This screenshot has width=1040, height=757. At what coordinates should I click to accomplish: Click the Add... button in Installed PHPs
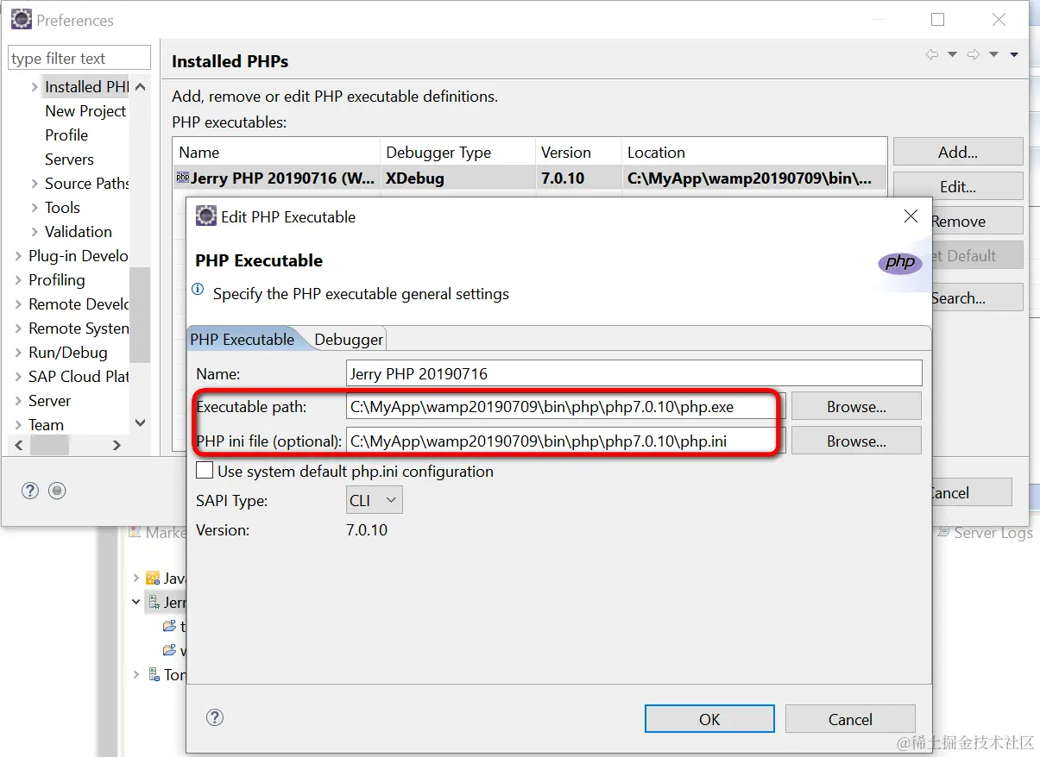pyautogui.click(x=958, y=152)
